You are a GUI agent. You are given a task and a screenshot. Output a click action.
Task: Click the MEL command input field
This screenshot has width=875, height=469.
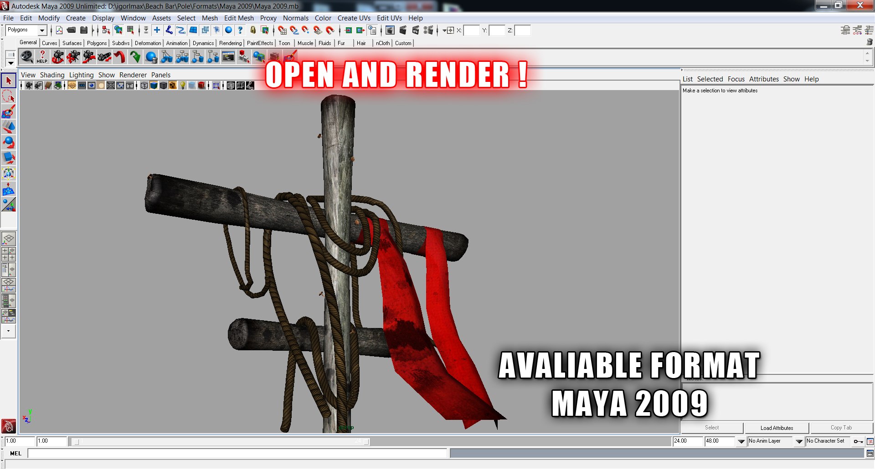click(238, 453)
